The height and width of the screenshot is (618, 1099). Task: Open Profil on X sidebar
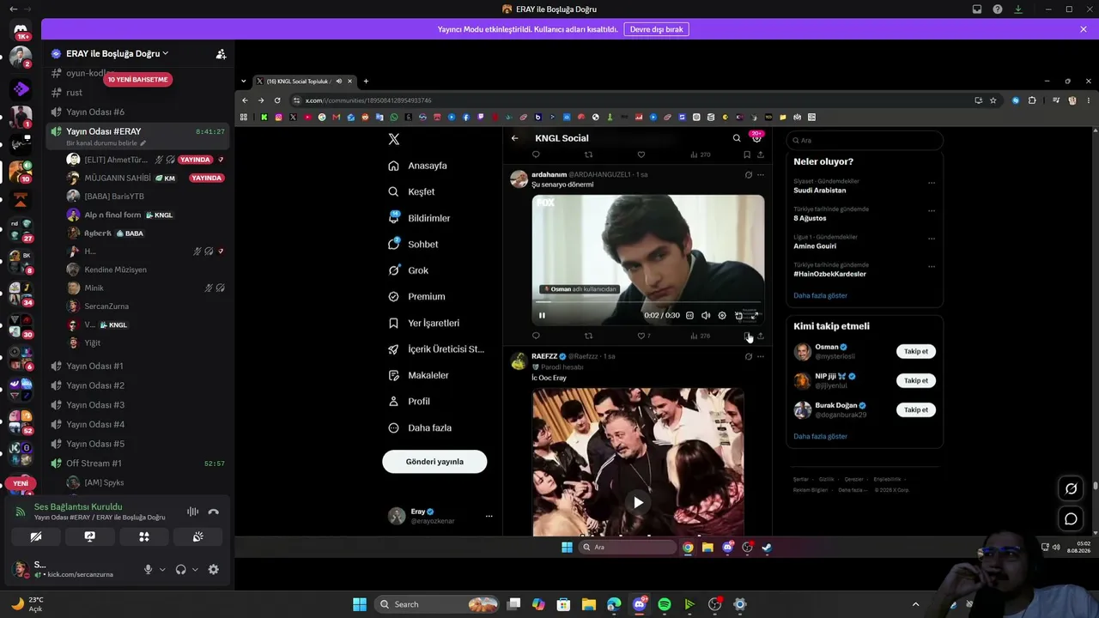coord(409,401)
